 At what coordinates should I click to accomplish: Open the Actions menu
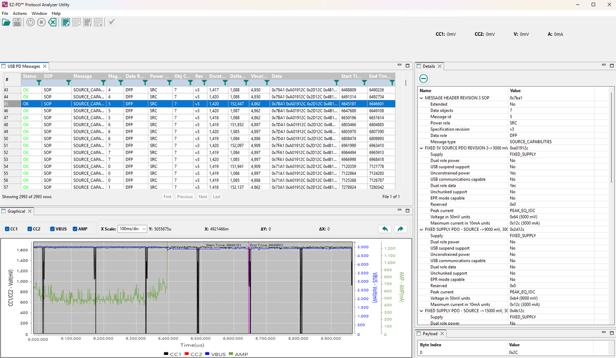[20, 13]
